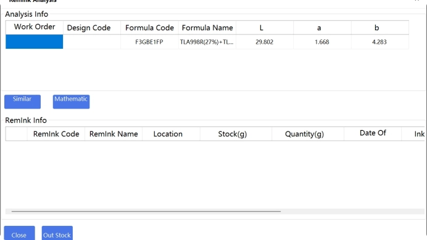This screenshot has width=427, height=240.
Task: Close the RemInk Analysis dialog via Close
Action: (x=19, y=233)
